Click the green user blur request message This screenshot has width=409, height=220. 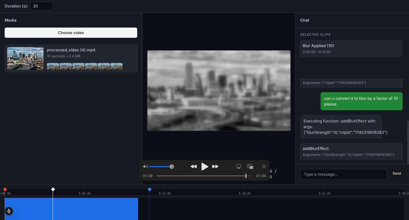point(361,101)
